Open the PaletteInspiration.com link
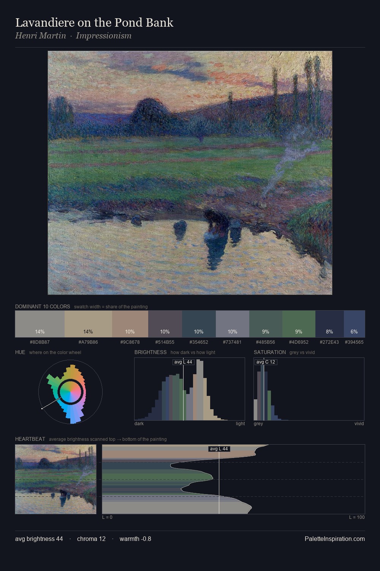380x571 pixels. (335, 539)
